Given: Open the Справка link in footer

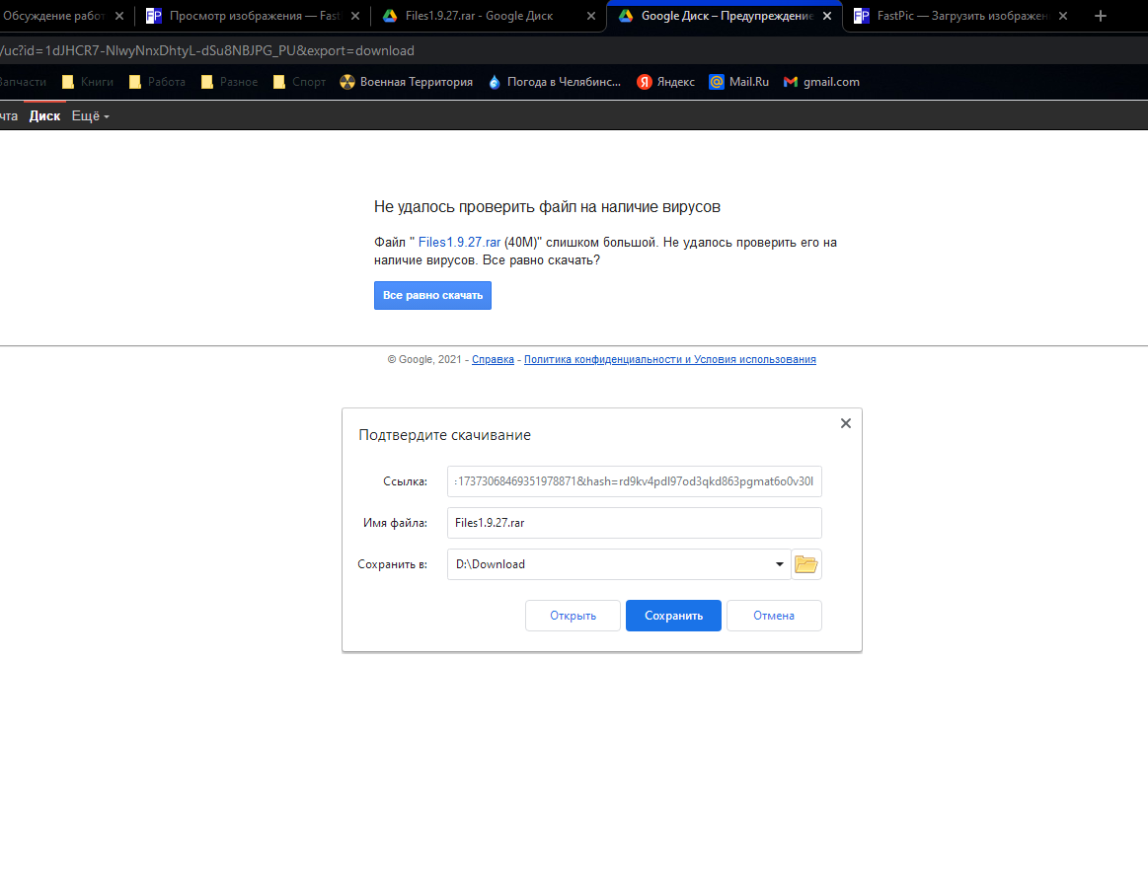Looking at the screenshot, I should point(493,360).
